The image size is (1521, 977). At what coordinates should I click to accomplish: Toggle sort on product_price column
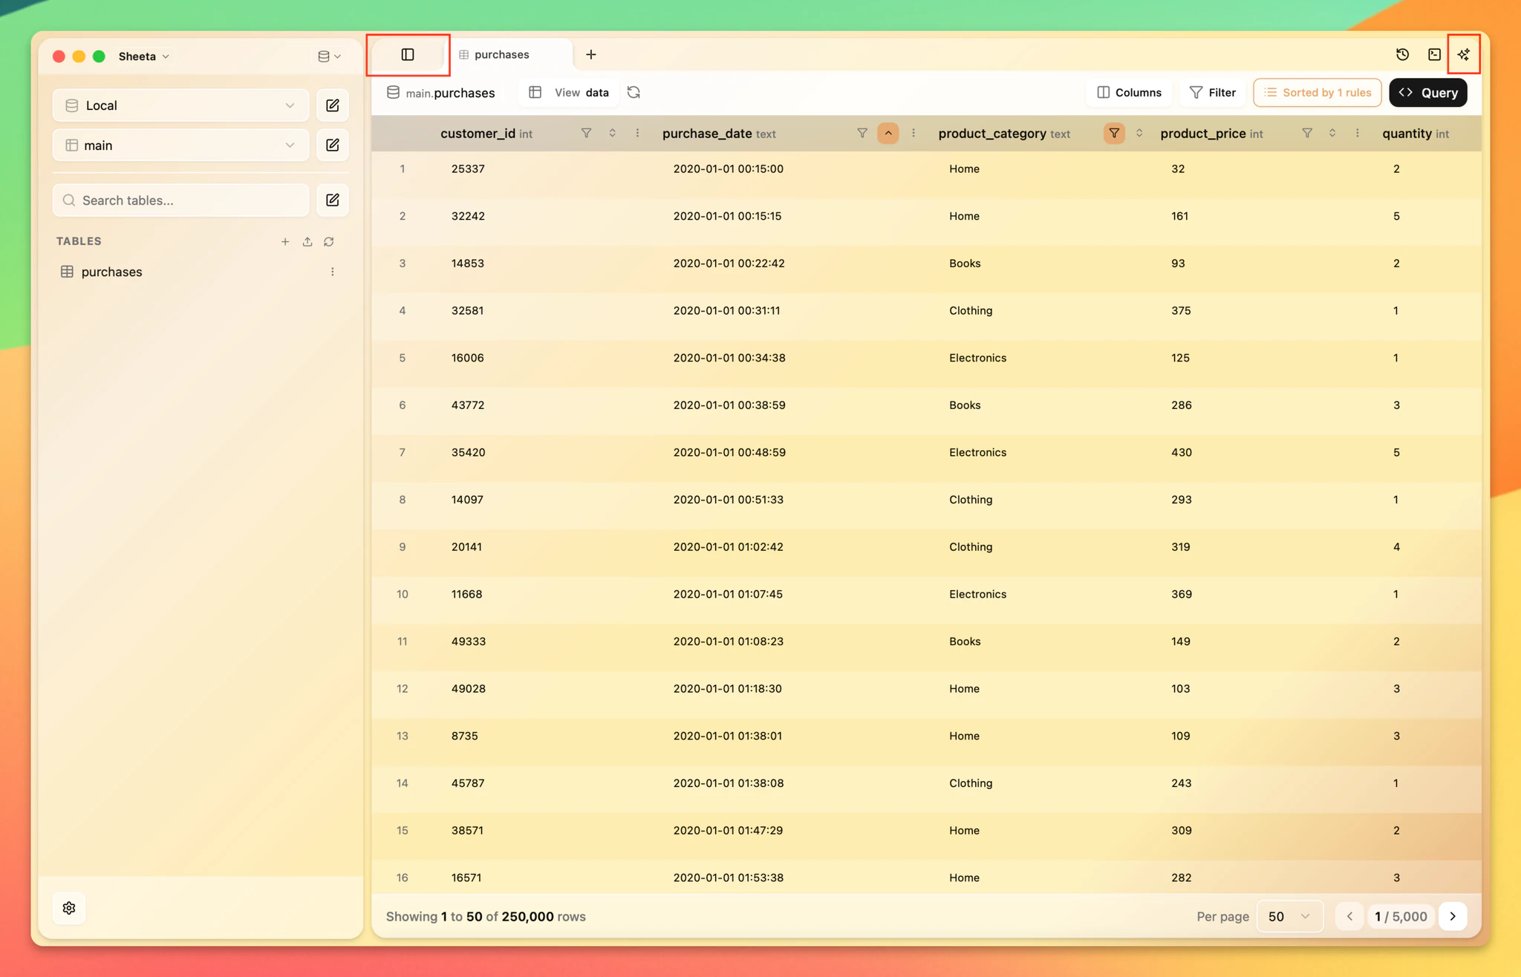coord(1332,134)
